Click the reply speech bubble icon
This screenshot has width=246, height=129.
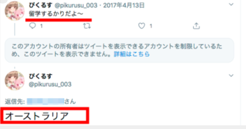pos(33,26)
